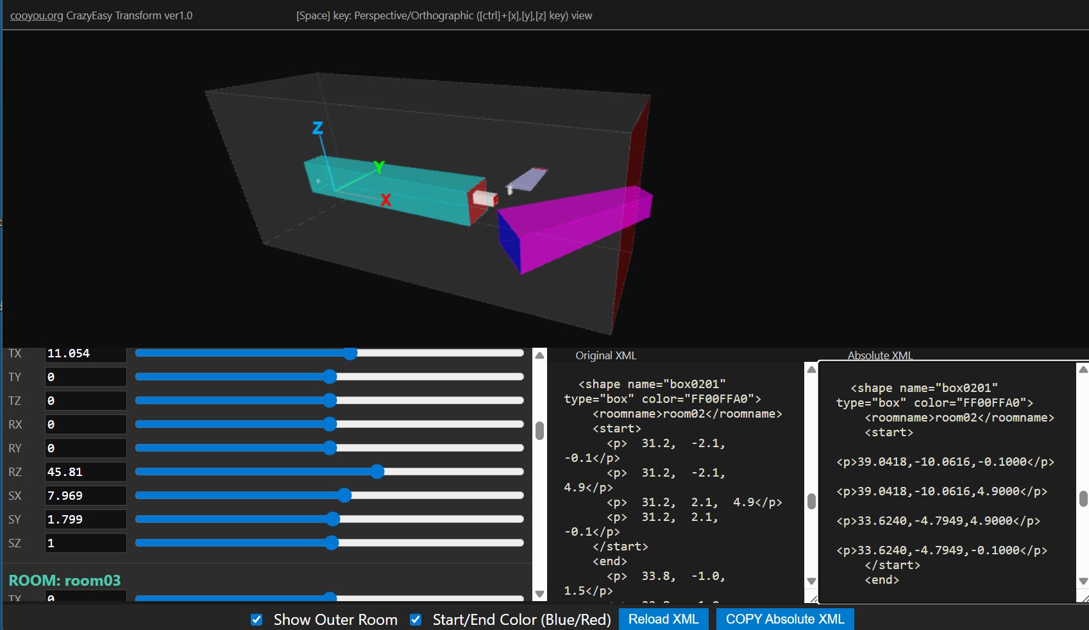1089x630 pixels.
Task: Click the RY rotation slider
Action: point(330,448)
